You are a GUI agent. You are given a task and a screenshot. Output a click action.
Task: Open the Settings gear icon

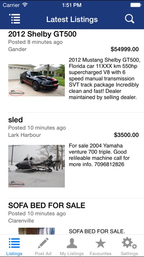[129, 243]
